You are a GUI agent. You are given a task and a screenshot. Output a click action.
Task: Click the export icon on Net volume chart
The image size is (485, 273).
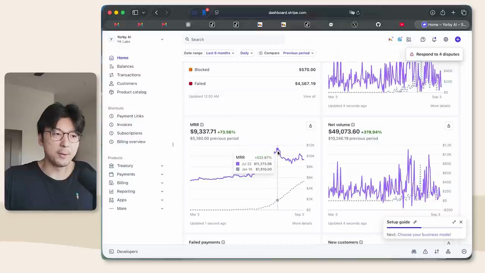coord(449,126)
